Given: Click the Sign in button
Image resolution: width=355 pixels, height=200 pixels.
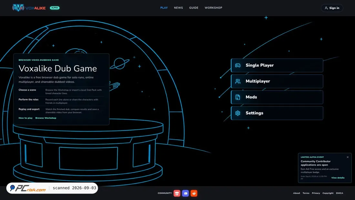Looking at the screenshot, I should pos(332,8).
